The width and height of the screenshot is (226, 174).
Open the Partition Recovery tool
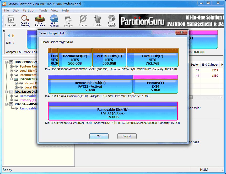pos(25,21)
